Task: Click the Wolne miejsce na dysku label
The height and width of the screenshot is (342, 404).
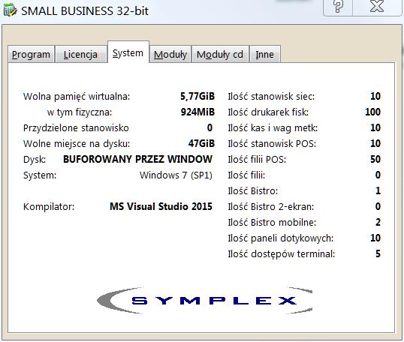Action: [x=77, y=143]
